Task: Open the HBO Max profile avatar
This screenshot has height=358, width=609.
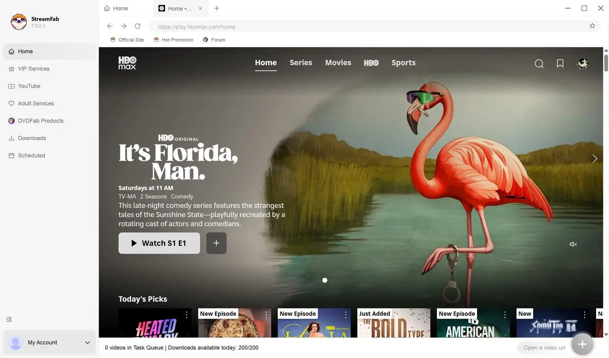Action: click(582, 64)
